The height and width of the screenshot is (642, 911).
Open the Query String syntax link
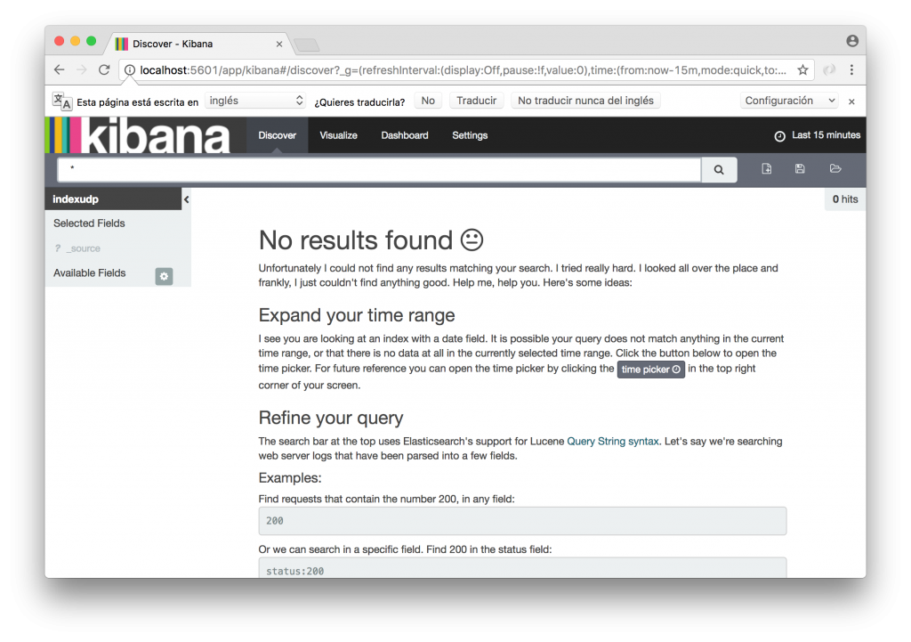612,442
